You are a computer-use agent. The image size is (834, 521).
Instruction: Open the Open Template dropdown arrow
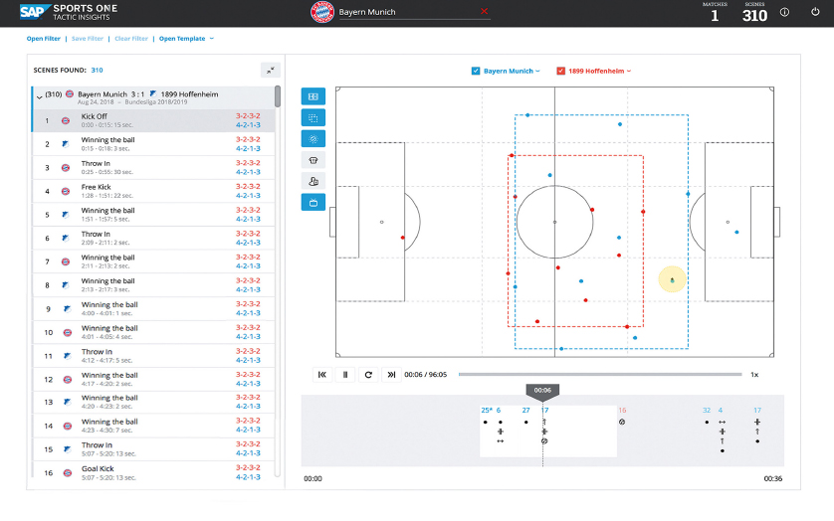(x=211, y=39)
